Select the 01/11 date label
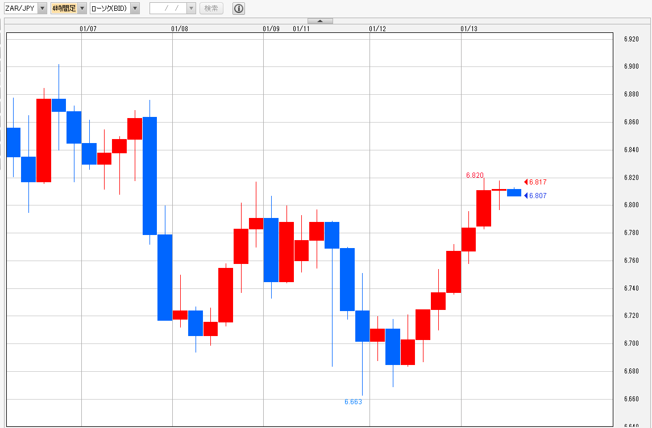Screen dimensions: 652x428 point(301,28)
